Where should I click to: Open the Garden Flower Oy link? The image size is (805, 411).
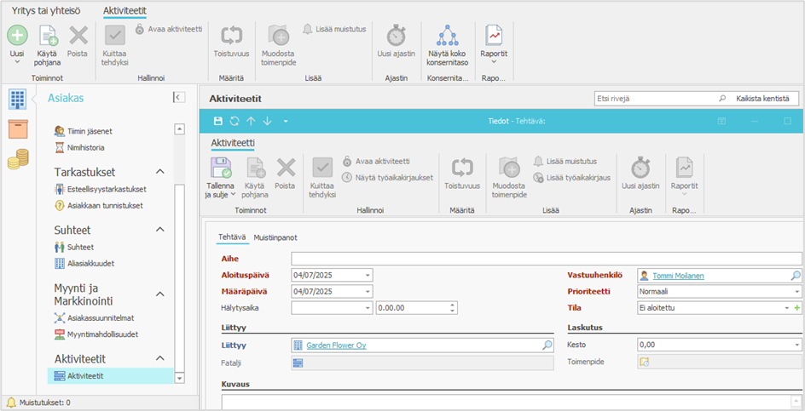point(337,345)
